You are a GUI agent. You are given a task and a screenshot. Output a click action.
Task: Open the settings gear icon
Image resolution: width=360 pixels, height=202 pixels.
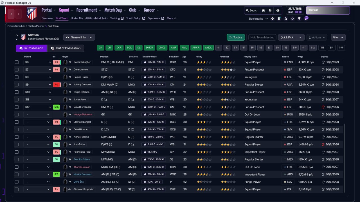278,10
